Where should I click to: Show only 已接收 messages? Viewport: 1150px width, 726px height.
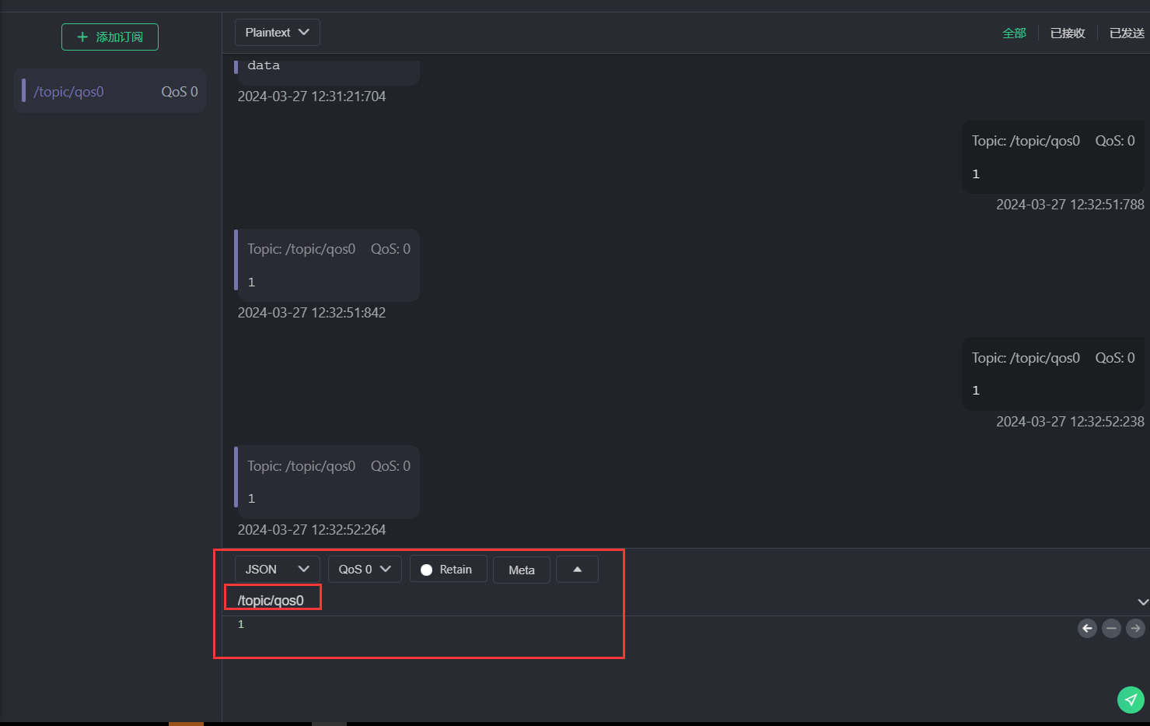point(1067,33)
